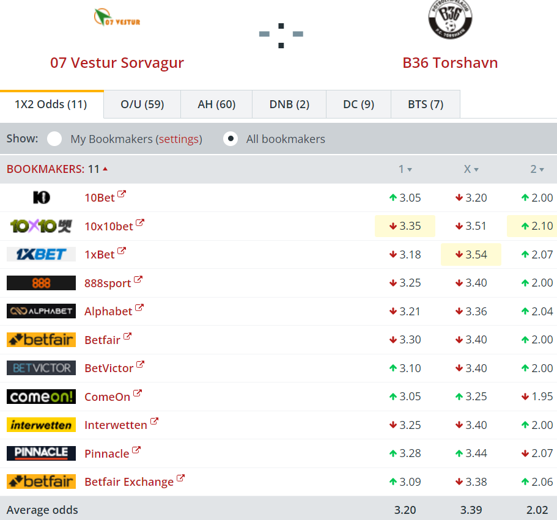Open the bookmaker settings link
Image resolution: width=557 pixels, height=520 pixels.
[x=179, y=139]
